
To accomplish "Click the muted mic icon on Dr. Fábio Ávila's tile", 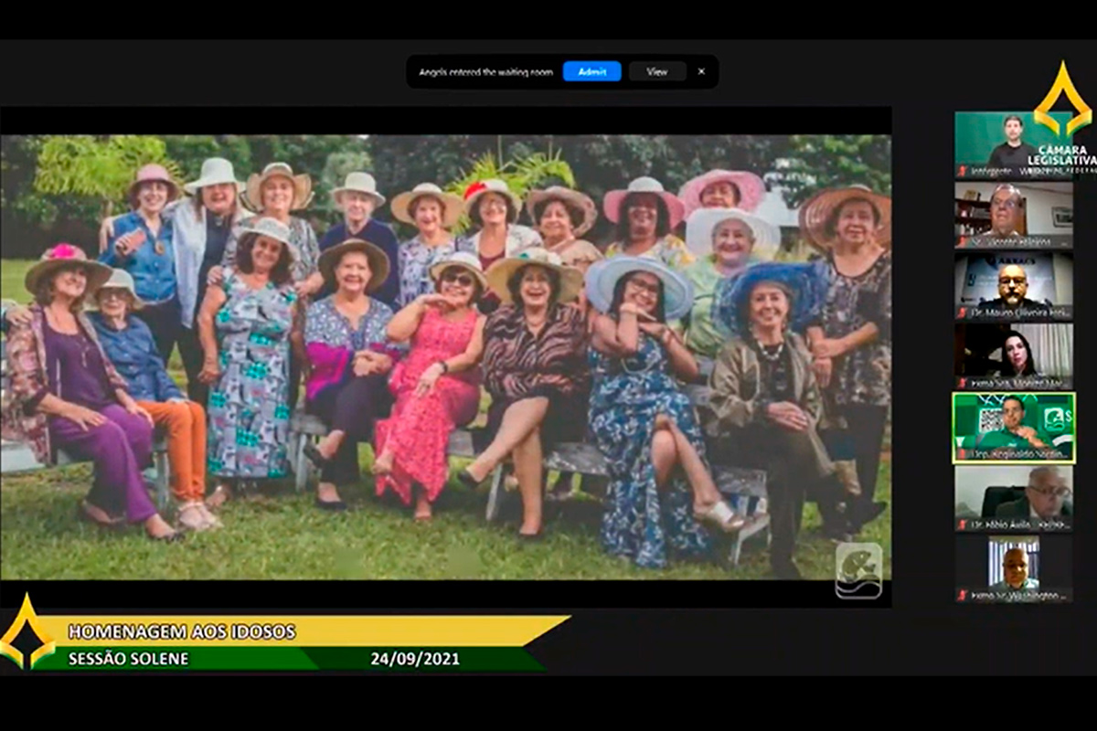I will pyautogui.click(x=962, y=524).
